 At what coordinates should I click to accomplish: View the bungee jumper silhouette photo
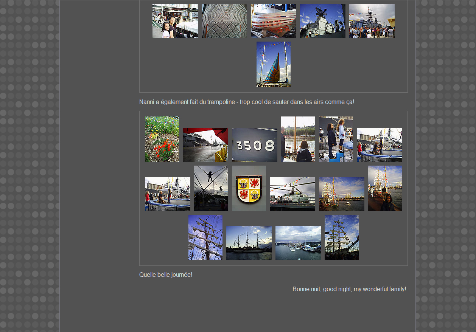211,188
